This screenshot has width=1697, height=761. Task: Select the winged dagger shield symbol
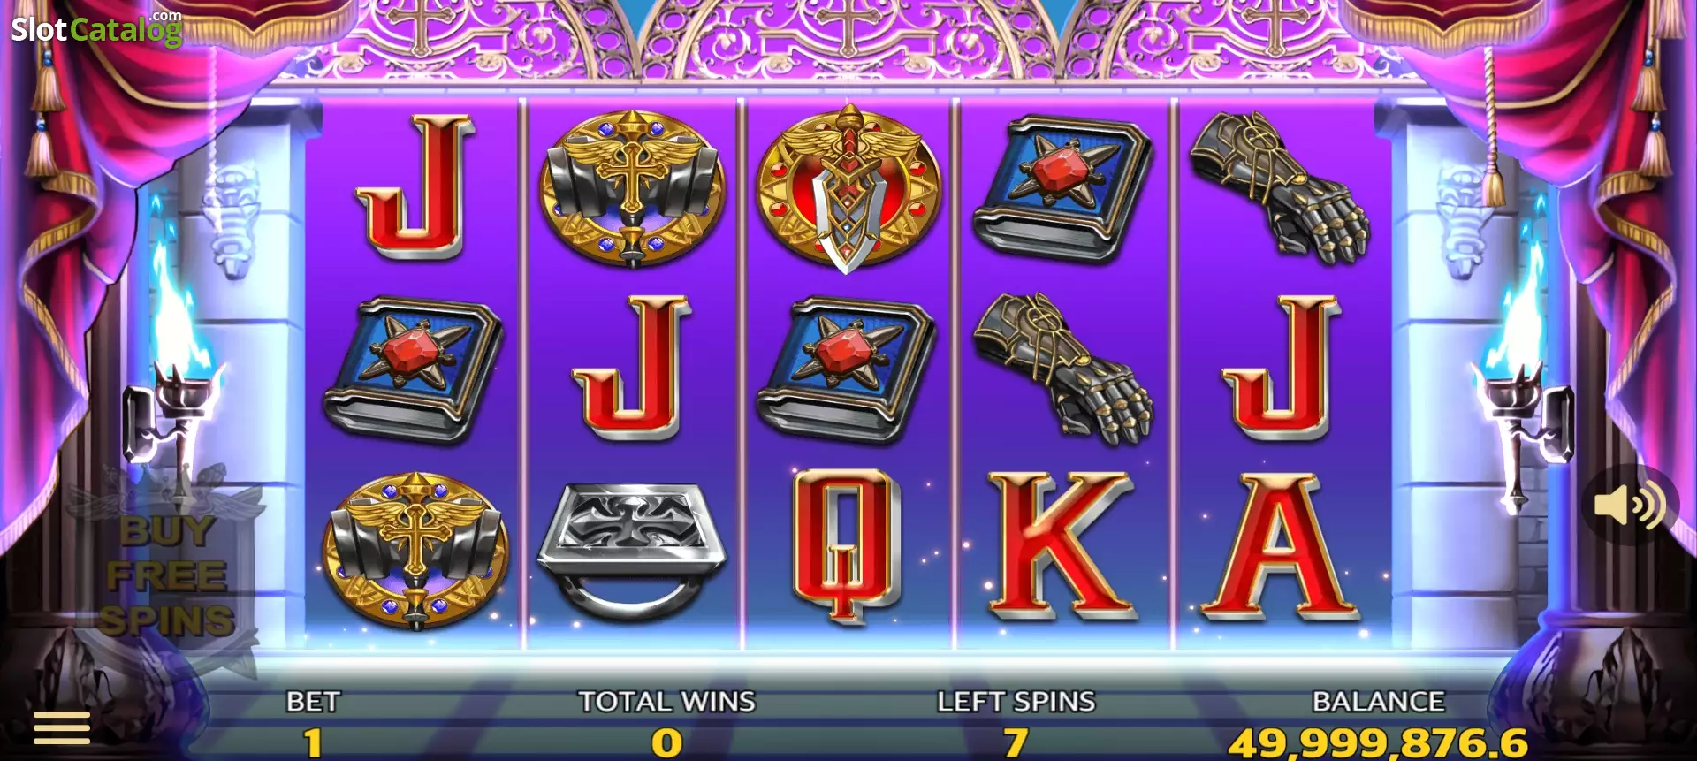(x=848, y=188)
